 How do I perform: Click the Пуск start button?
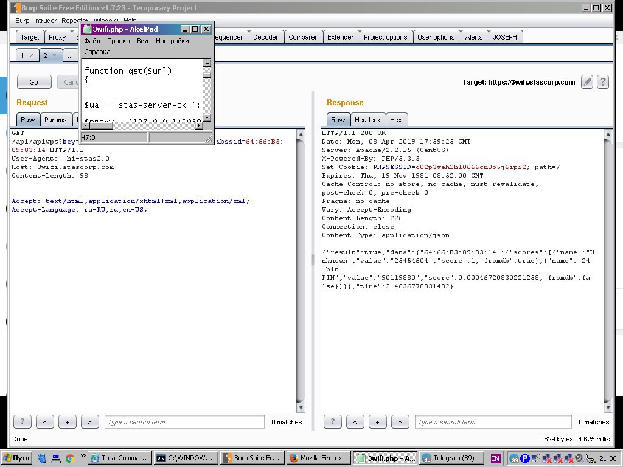point(16,458)
